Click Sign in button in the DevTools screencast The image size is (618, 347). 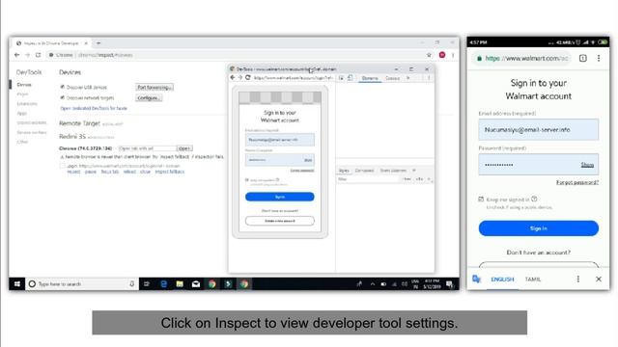(280, 197)
